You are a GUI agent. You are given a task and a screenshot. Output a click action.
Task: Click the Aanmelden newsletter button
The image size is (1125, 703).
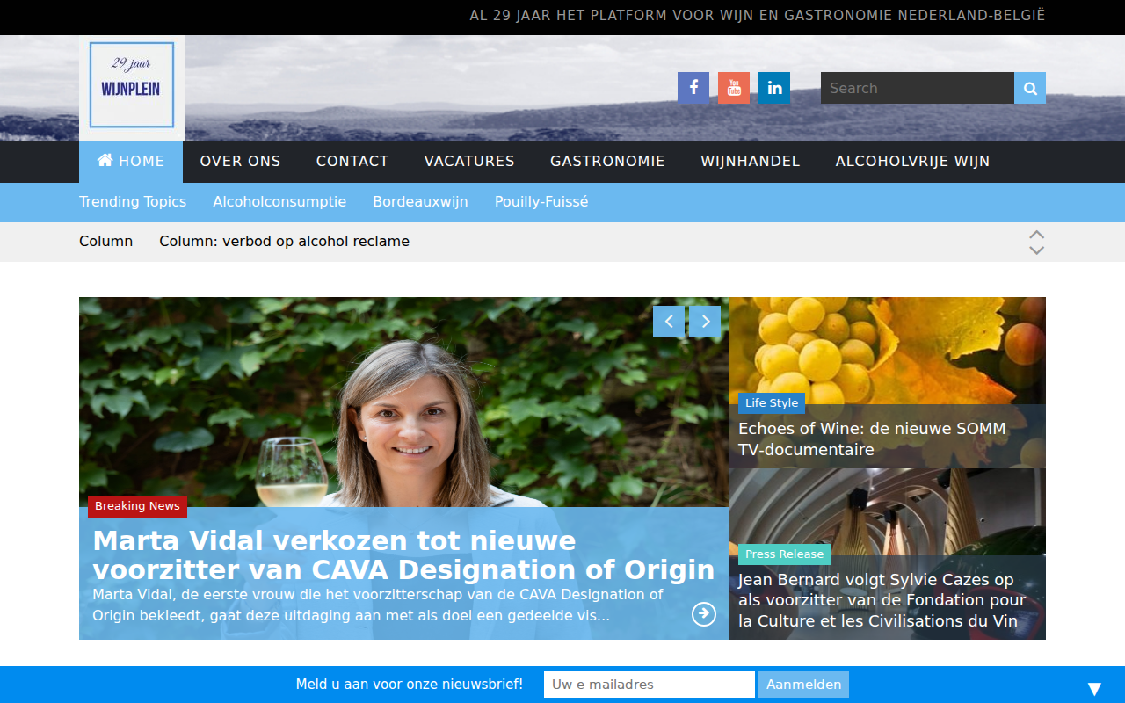click(x=803, y=685)
